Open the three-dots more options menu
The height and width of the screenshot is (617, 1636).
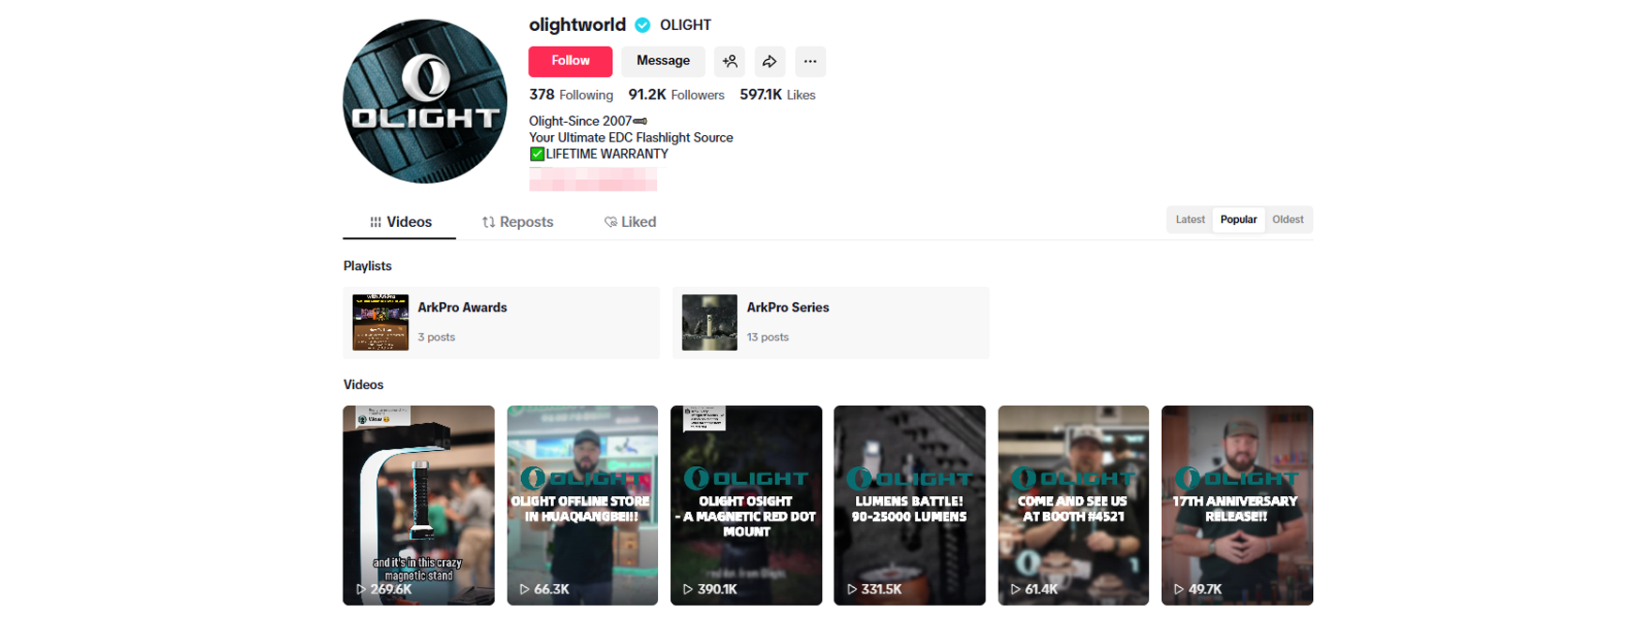coord(810,62)
